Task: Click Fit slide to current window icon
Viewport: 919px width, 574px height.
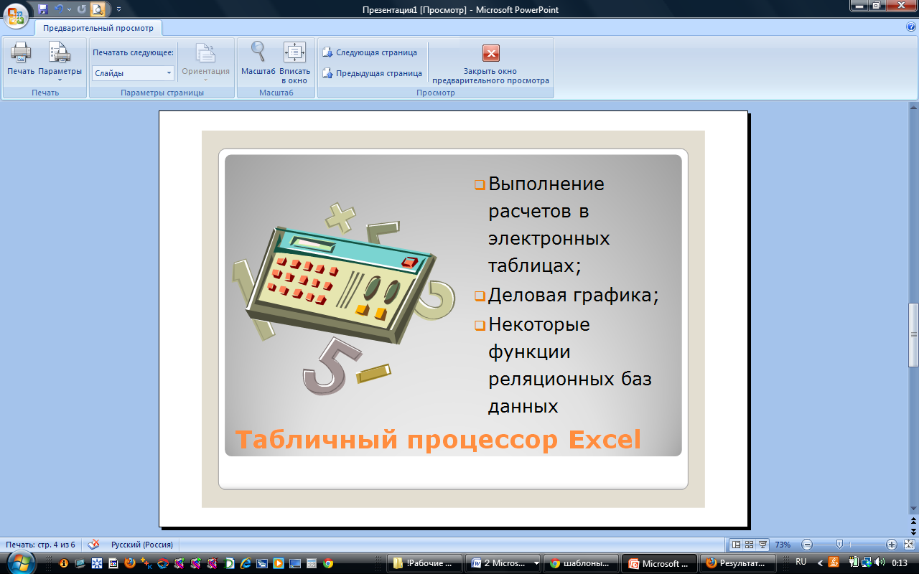Action: coord(910,545)
